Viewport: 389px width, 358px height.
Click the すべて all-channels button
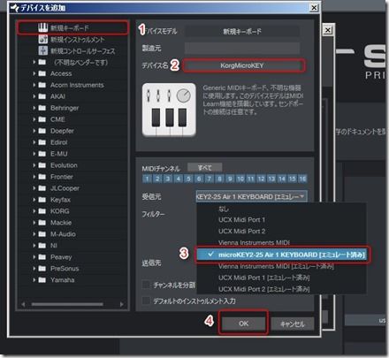204,168
